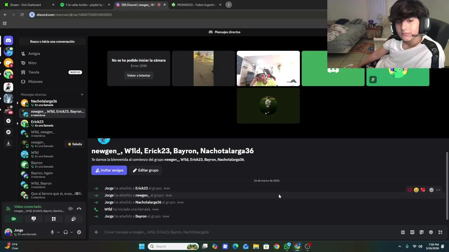Open the Amigos page
The height and width of the screenshot is (252, 449).
click(x=52, y=54)
